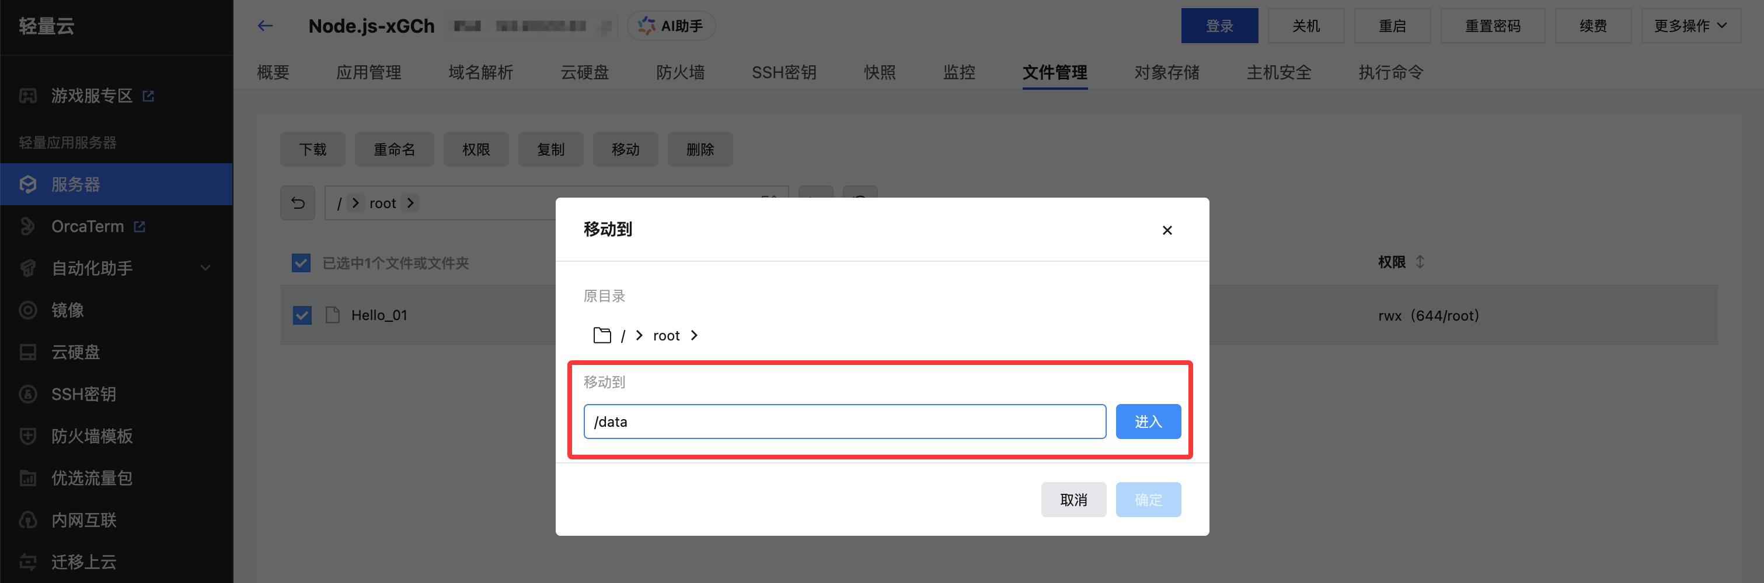The image size is (1764, 583).
Task: Uncheck the Hello_01 file checkbox
Action: [x=302, y=315]
